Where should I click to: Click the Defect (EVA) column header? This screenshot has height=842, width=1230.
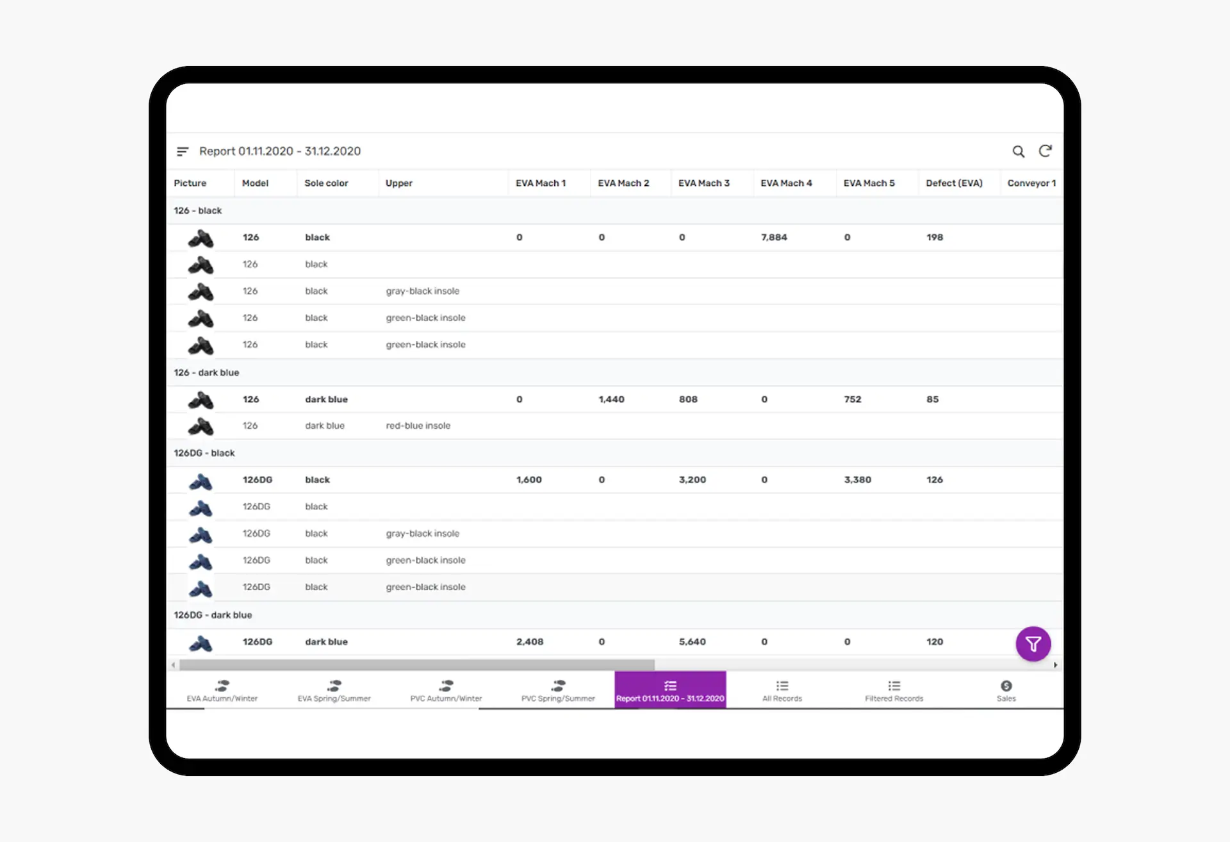953,183
